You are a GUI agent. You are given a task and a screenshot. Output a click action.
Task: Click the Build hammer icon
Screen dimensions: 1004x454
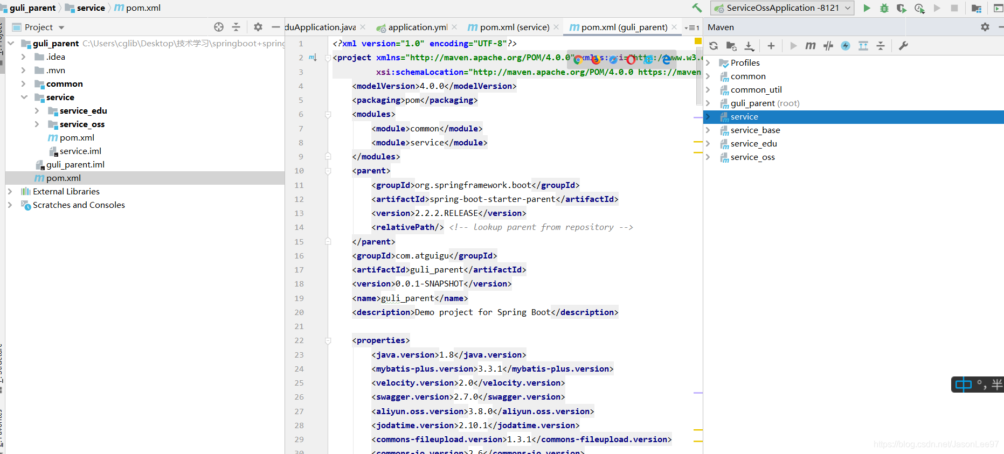tap(697, 8)
